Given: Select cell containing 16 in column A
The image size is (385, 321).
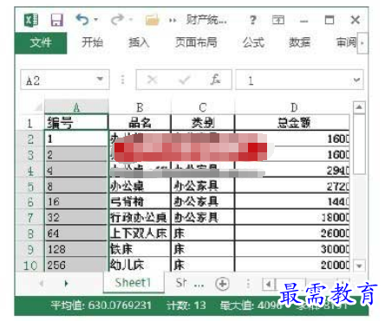Looking at the screenshot, I should (76, 202).
